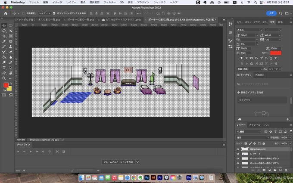
Task: Open the ウィンドウ menu
Action: pos(159,2)
